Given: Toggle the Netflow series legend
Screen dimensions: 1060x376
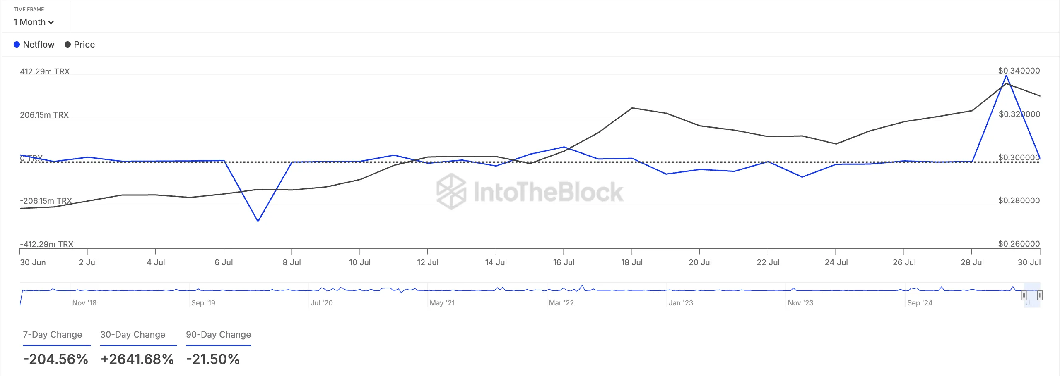Looking at the screenshot, I should pos(34,44).
